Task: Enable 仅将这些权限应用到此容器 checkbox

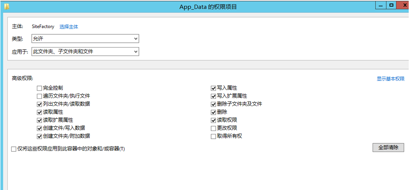Action: pos(14,149)
